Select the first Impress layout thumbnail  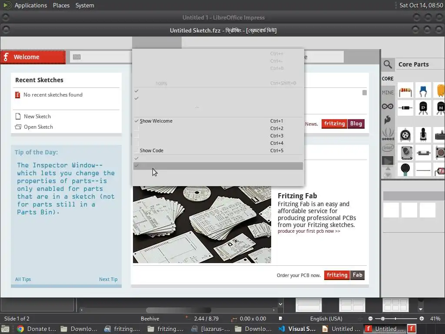309,305
